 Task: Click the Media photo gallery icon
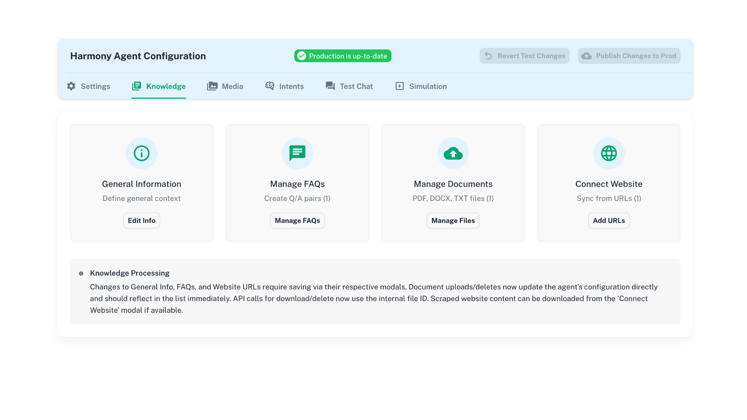pos(212,86)
